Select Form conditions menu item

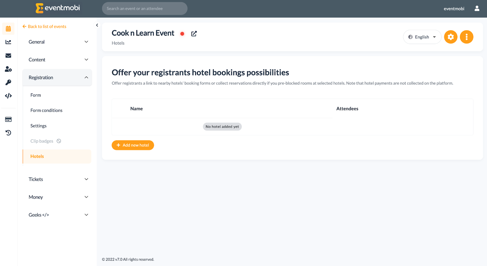[x=46, y=110]
